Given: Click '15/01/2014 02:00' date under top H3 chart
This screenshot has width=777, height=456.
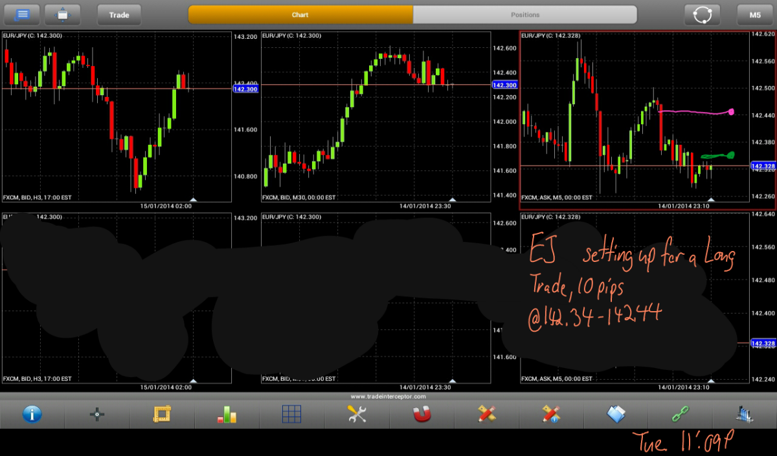Looking at the screenshot, I should 166,206.
